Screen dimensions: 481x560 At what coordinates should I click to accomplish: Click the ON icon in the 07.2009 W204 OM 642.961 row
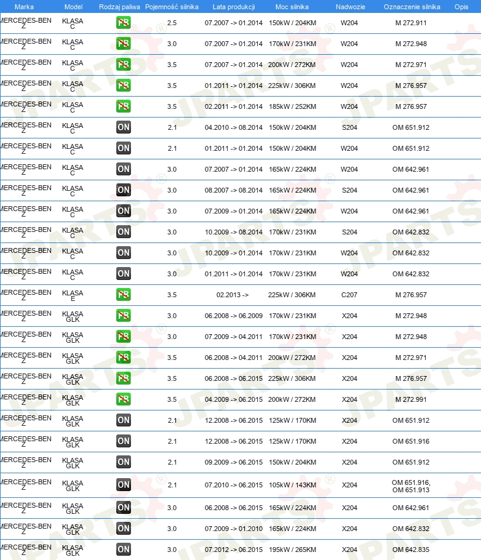123,211
